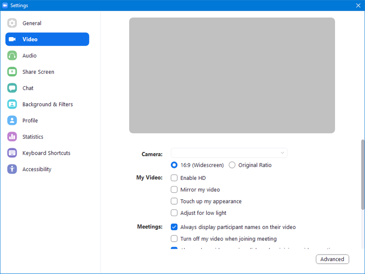
Task: Uncheck Always display participant names on video
Action: coord(174,227)
